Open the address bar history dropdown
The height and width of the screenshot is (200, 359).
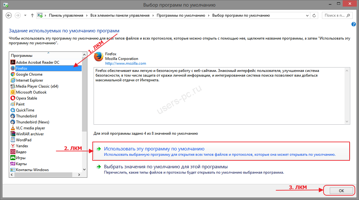coord(307,15)
